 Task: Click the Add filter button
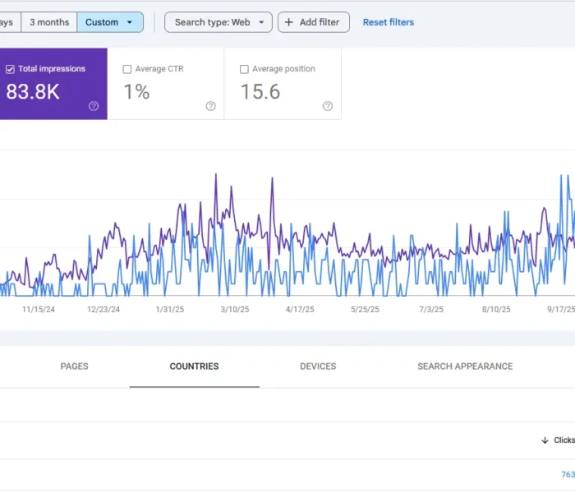pos(313,22)
